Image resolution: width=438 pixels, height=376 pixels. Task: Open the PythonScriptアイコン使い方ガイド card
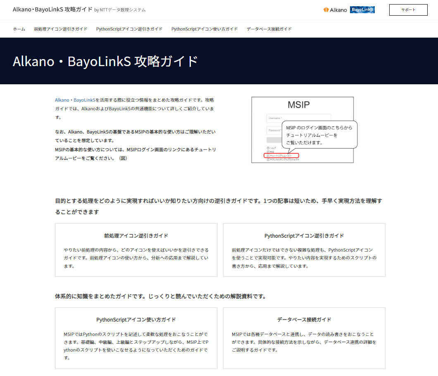pyautogui.click(x=136, y=338)
